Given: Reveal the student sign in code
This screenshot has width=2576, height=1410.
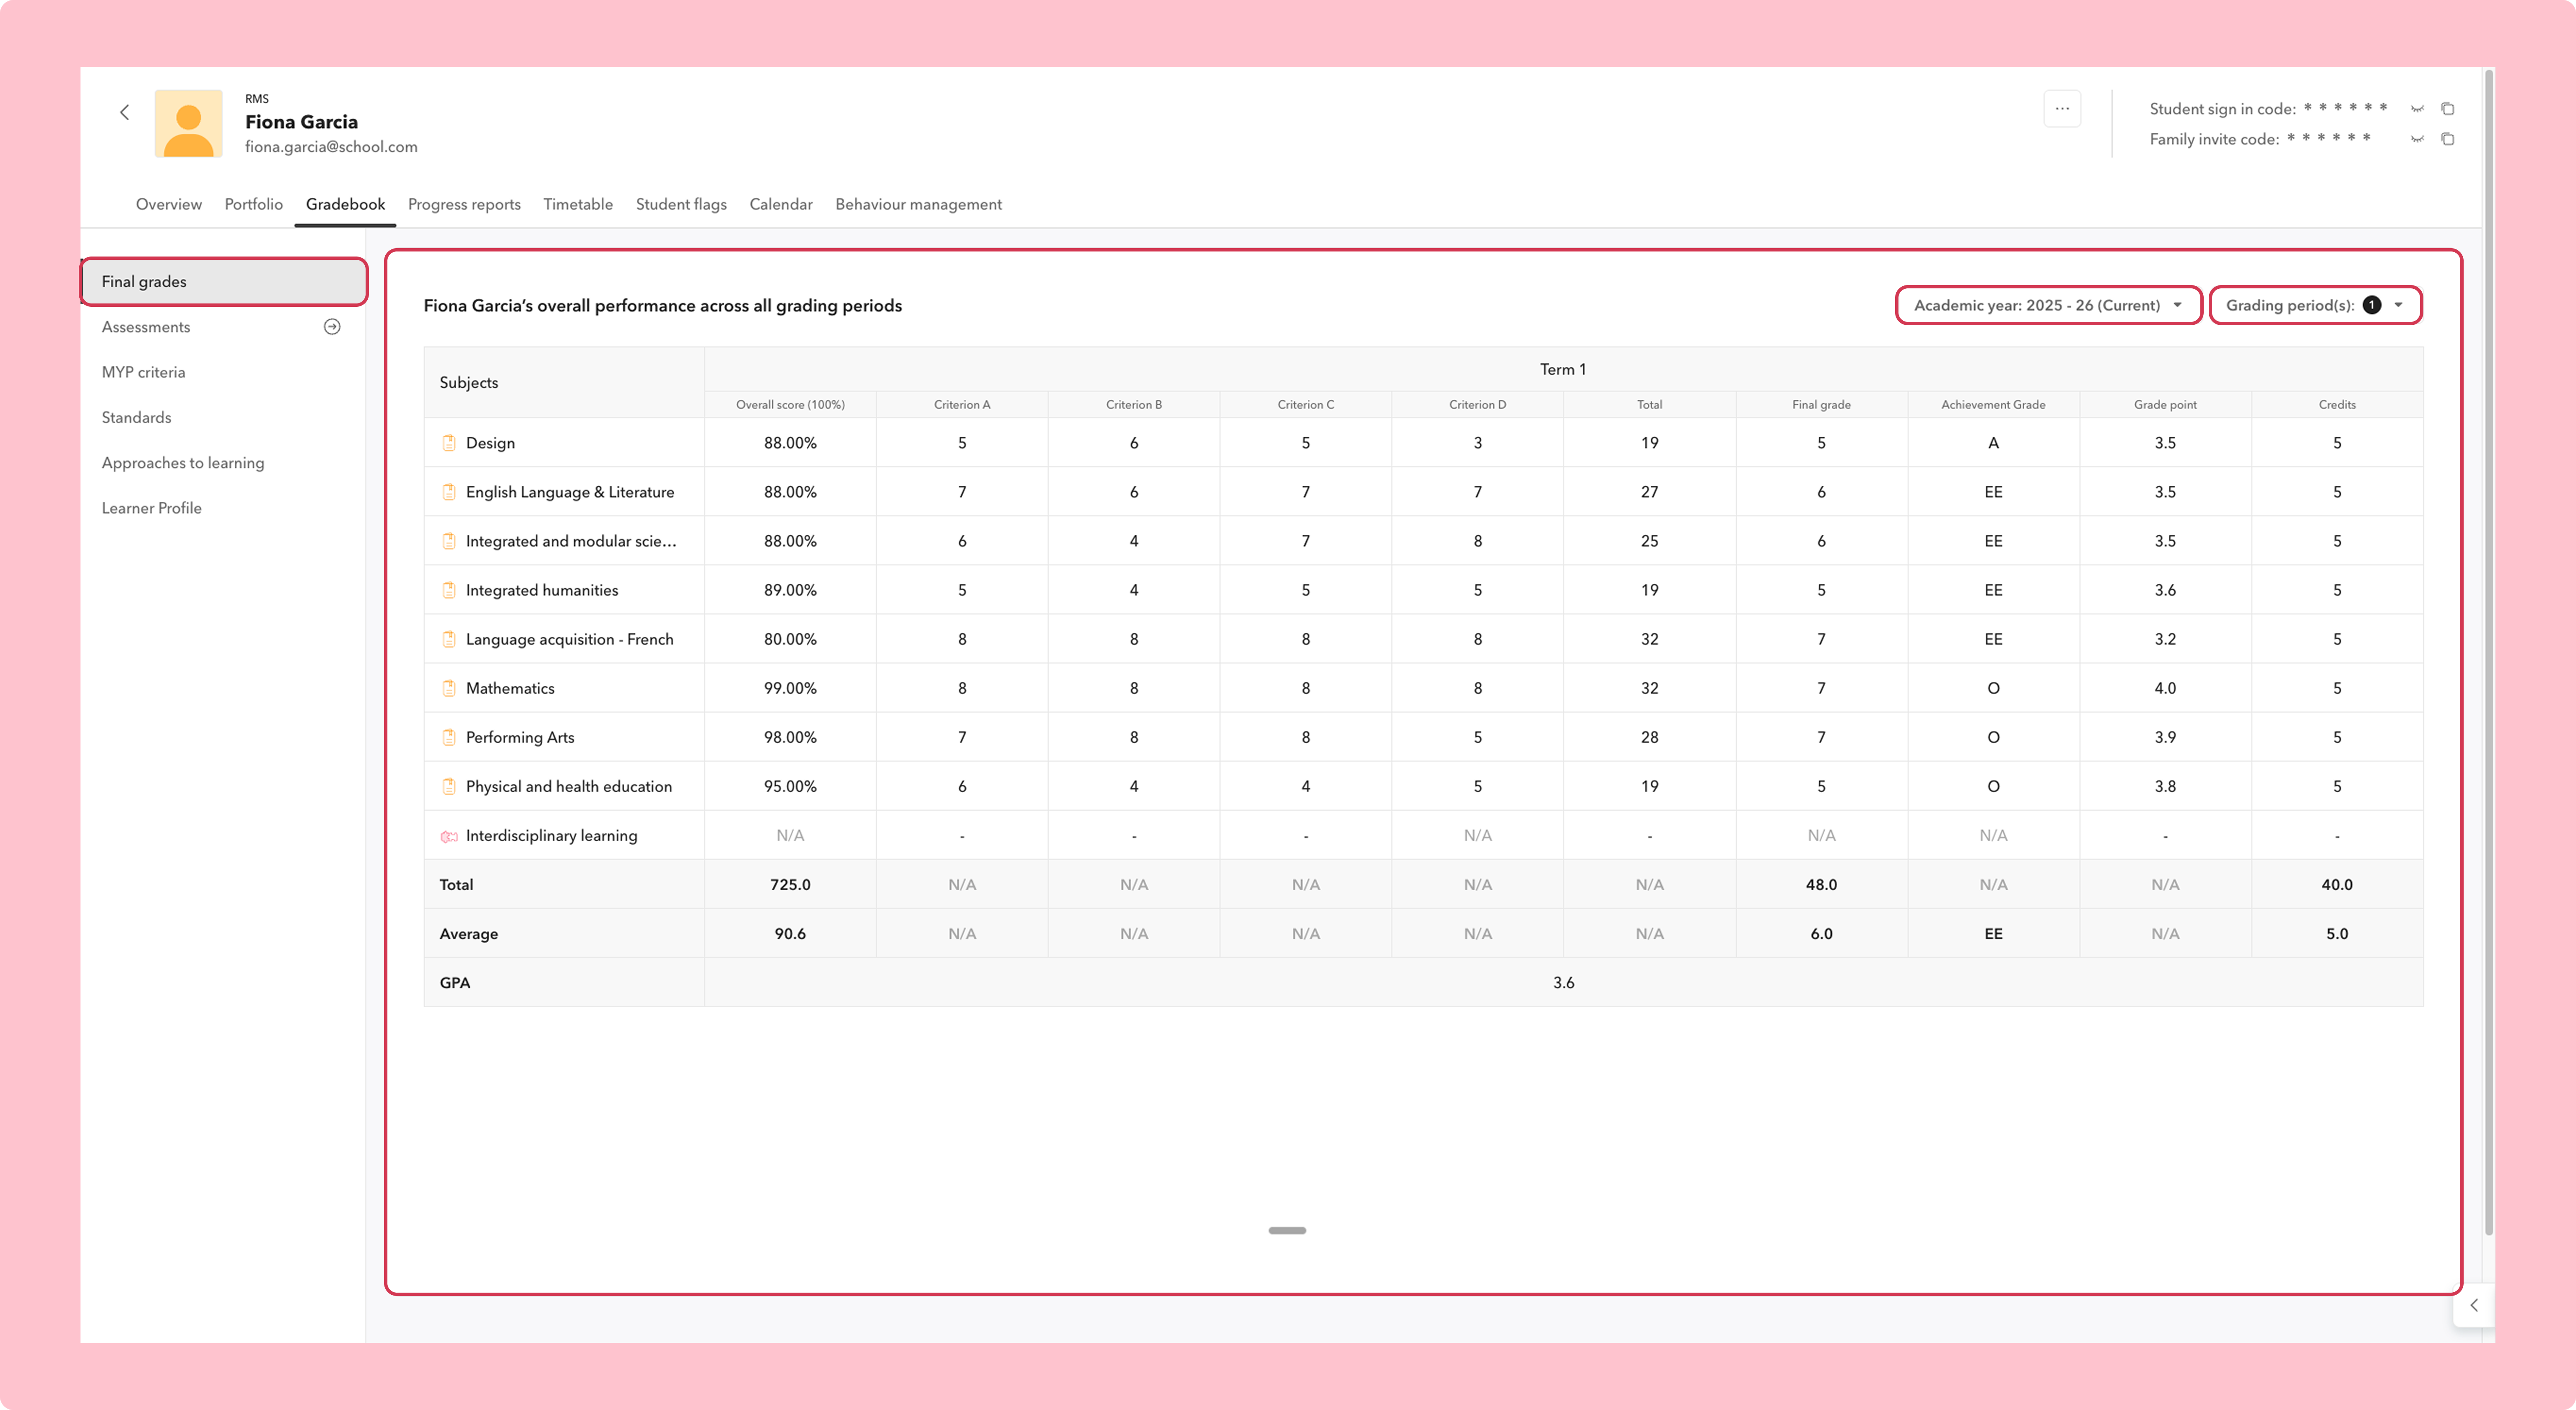Looking at the screenshot, I should pos(2417,109).
